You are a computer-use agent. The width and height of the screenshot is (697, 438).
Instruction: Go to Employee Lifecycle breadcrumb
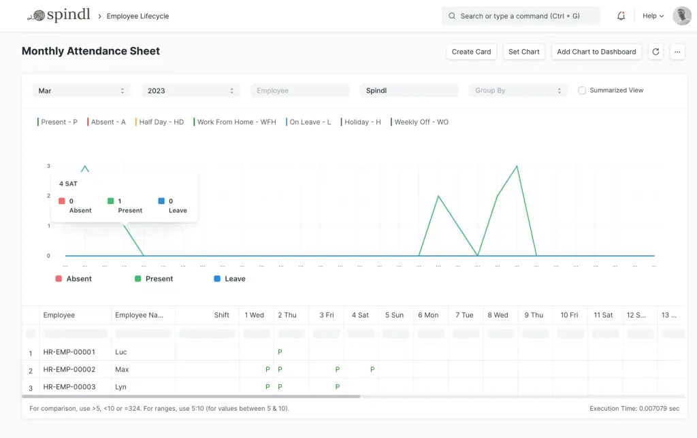click(x=137, y=16)
